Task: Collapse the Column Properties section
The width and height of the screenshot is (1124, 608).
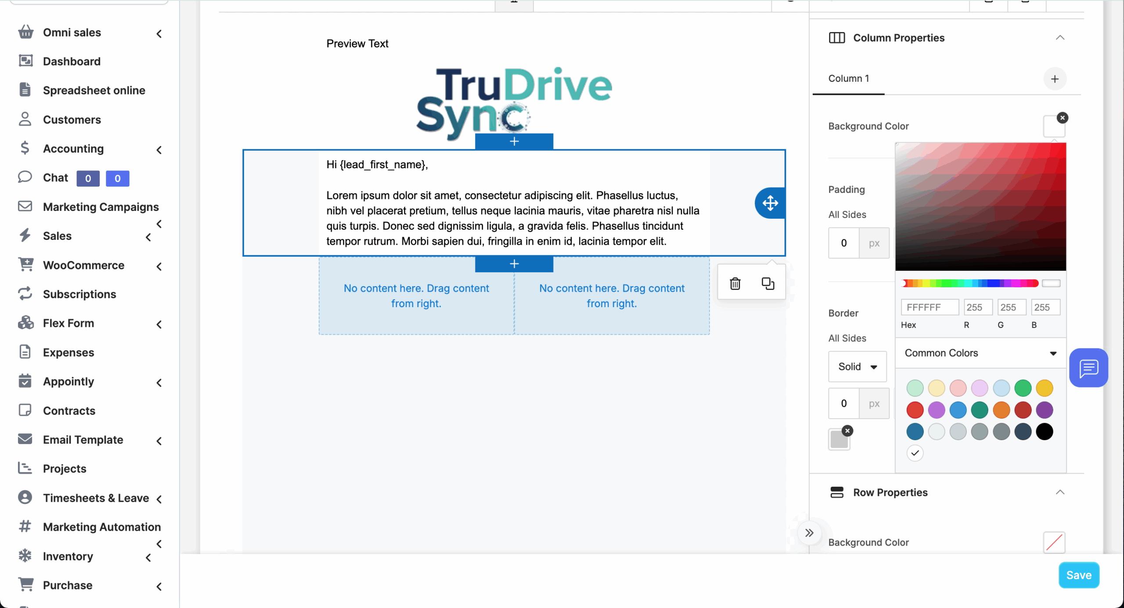Action: [x=1060, y=38]
